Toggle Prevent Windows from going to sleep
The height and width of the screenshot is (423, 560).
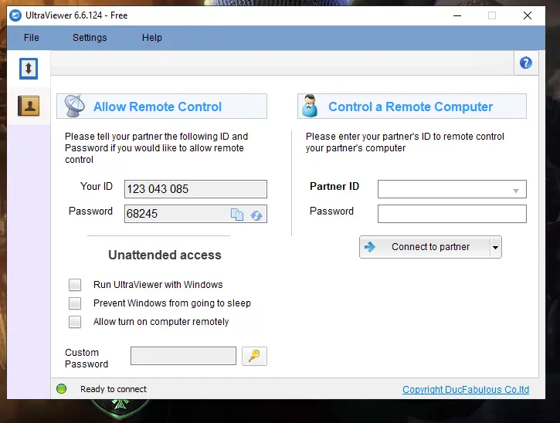tap(75, 303)
